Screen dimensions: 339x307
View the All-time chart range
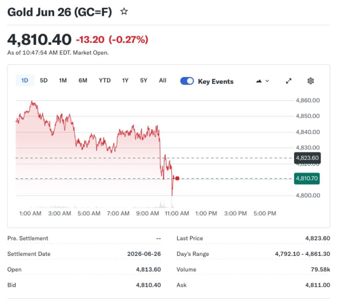163,80
